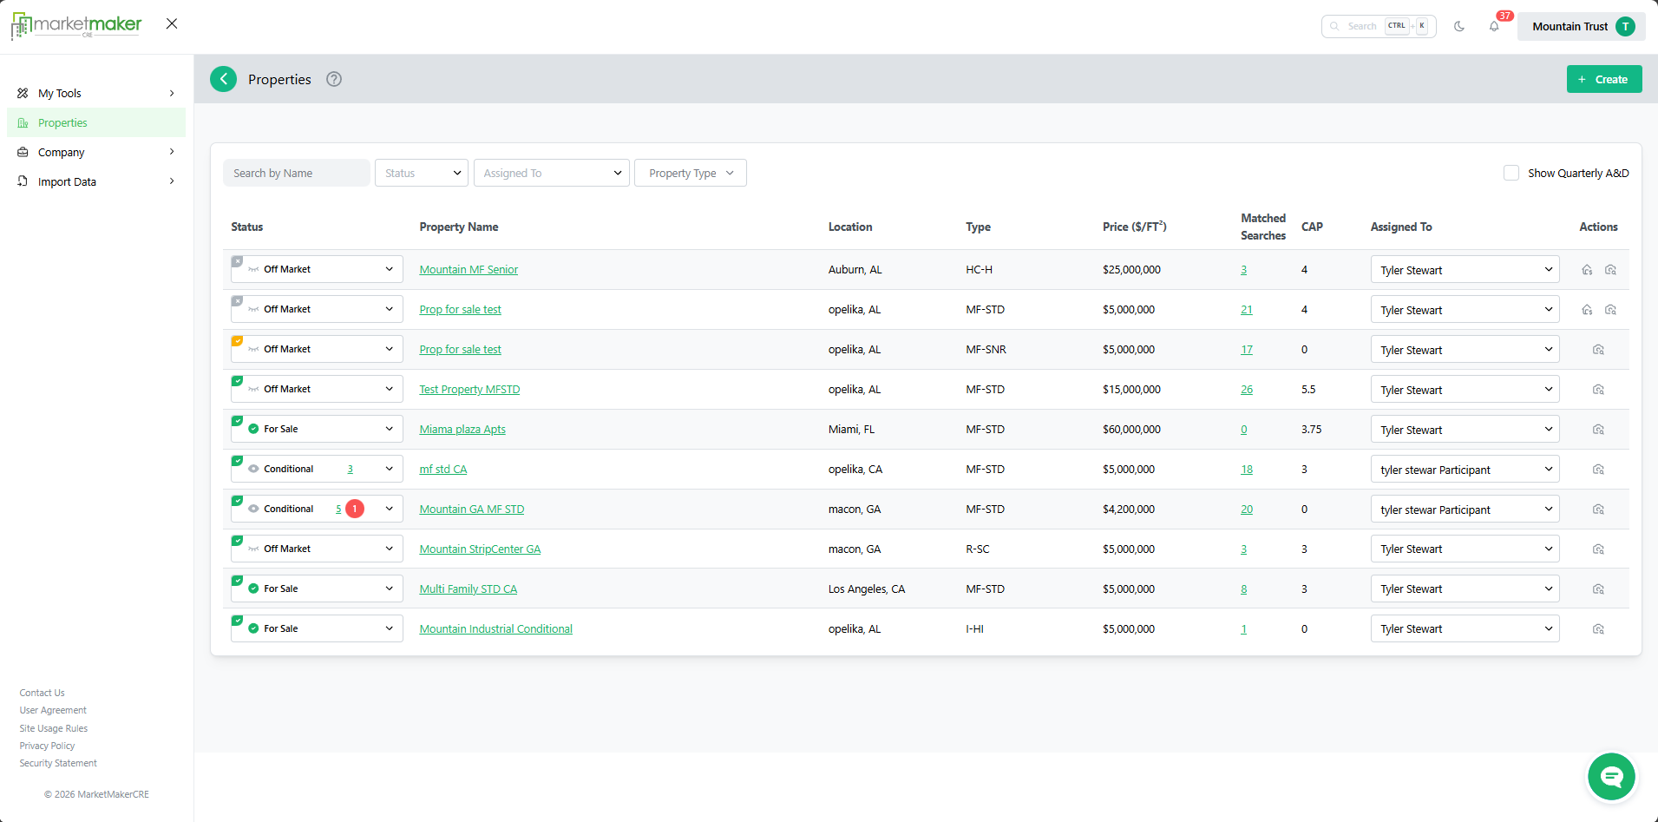
Task: Open the help icon next to Properties
Action: [x=334, y=79]
